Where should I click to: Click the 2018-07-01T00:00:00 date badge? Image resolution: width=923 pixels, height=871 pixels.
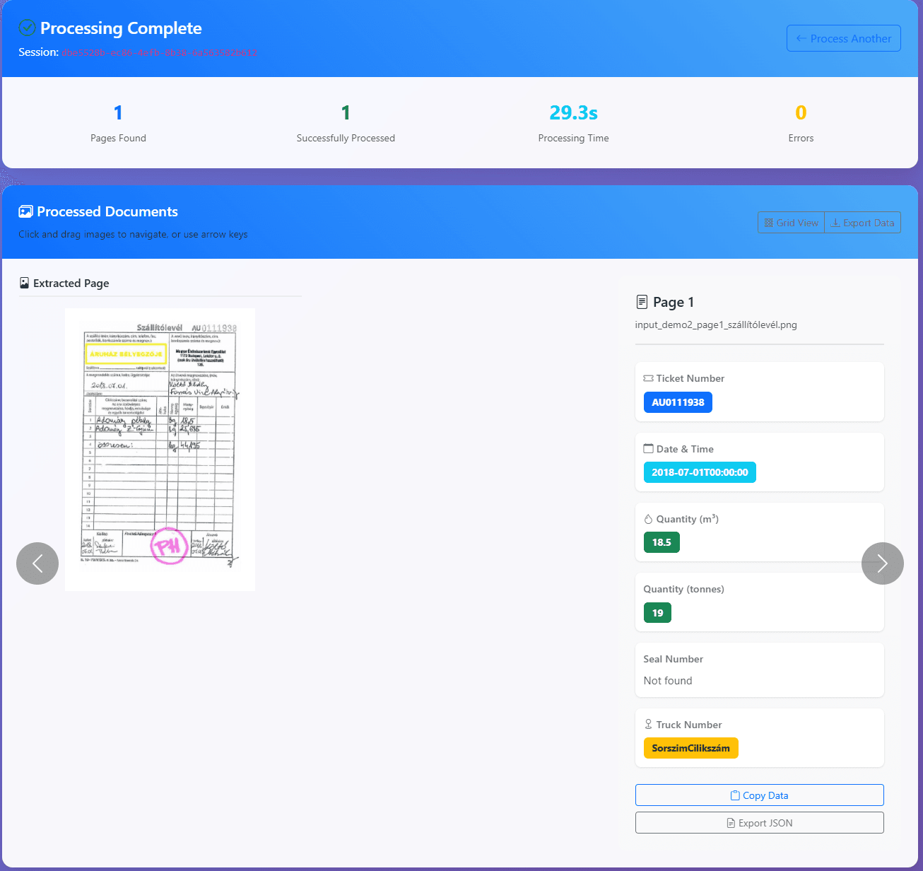point(700,472)
